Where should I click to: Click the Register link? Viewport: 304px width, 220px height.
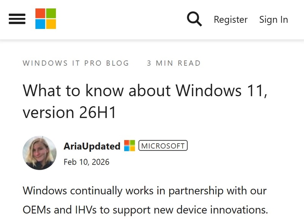pyautogui.click(x=230, y=19)
